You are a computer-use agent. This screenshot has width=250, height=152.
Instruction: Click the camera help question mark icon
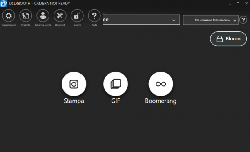coord(243,20)
